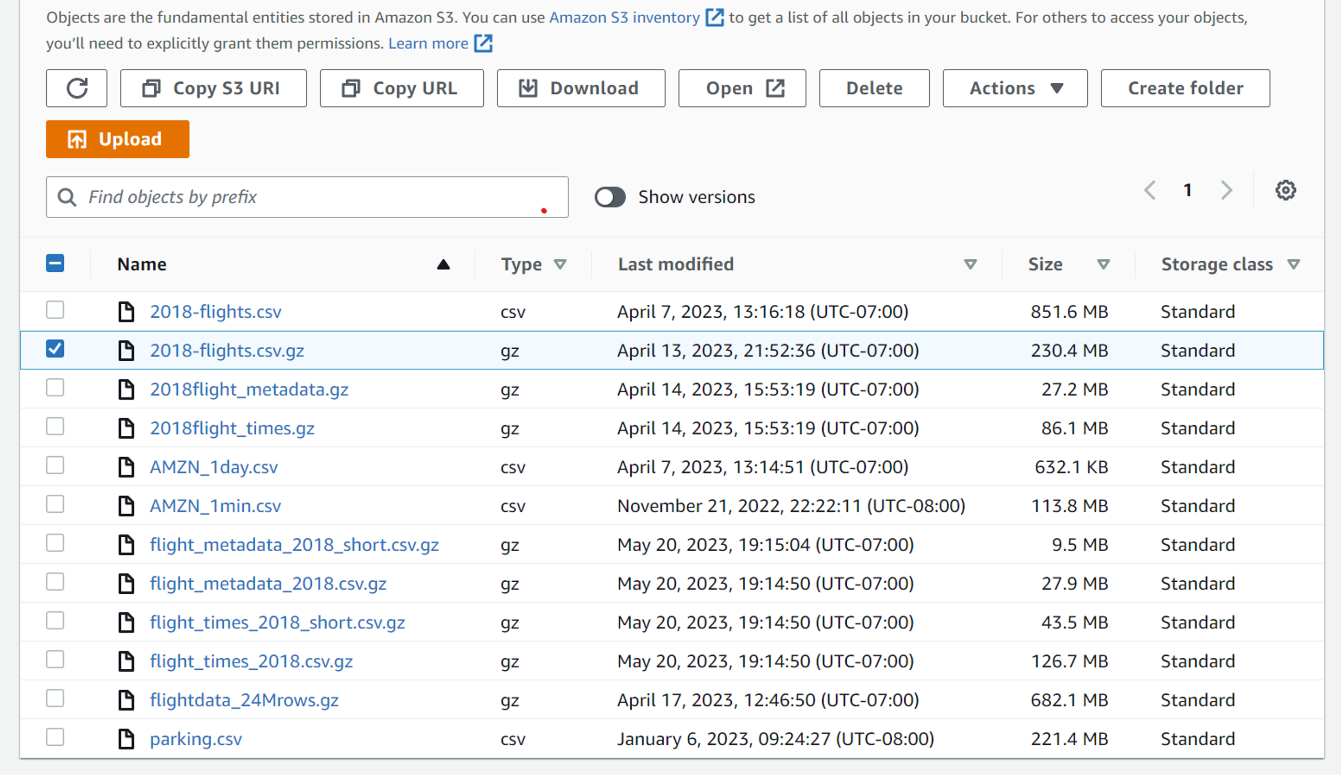Image resolution: width=1341 pixels, height=775 pixels.
Task: Uncheck the 2018-flights.csv.gz checkbox
Action: (56, 349)
